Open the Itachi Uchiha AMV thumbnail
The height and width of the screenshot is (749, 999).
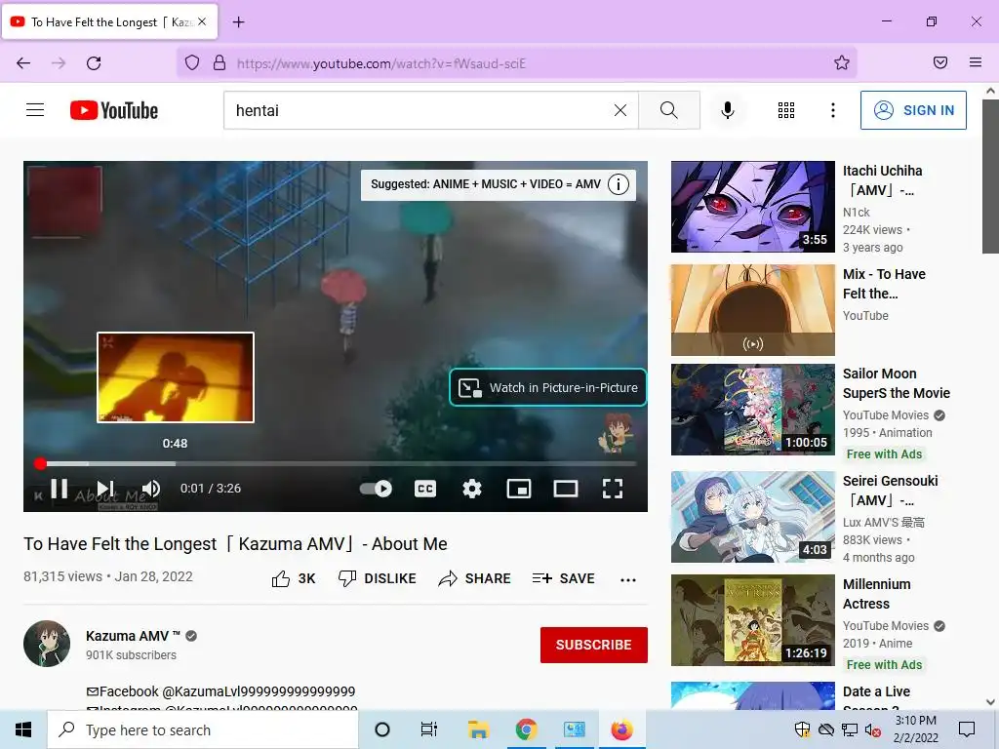(x=752, y=207)
